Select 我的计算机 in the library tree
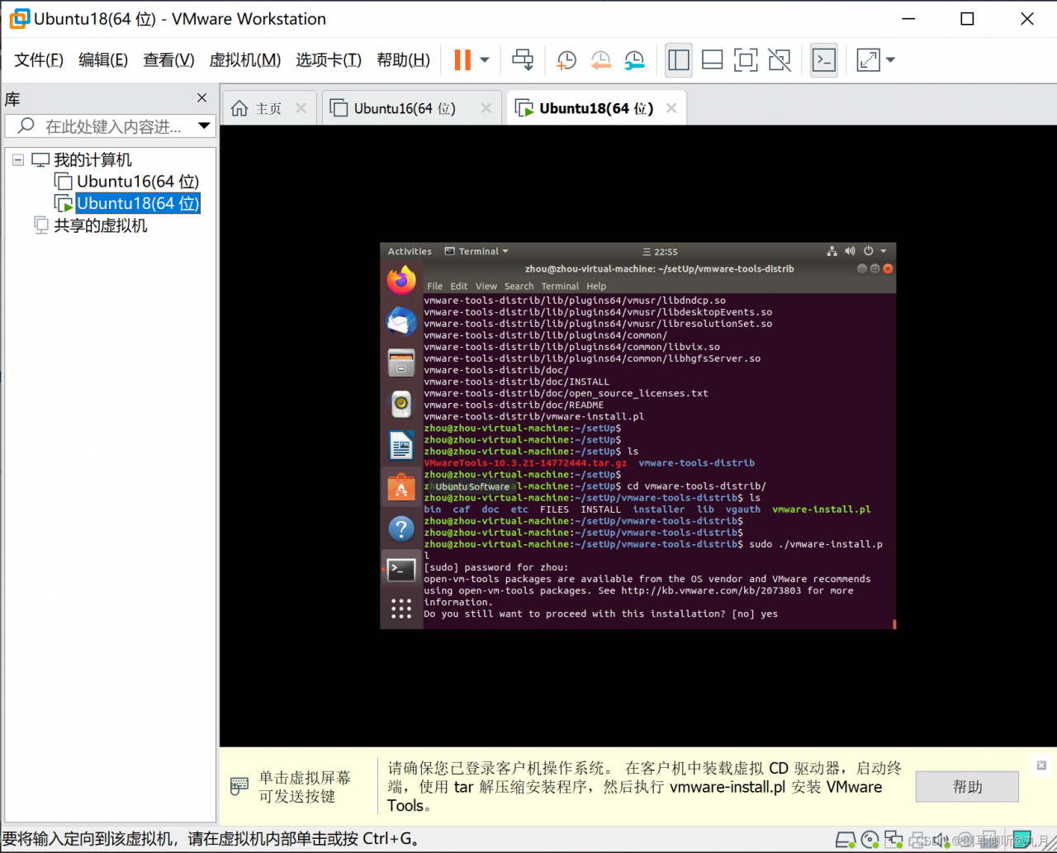 [x=92, y=159]
